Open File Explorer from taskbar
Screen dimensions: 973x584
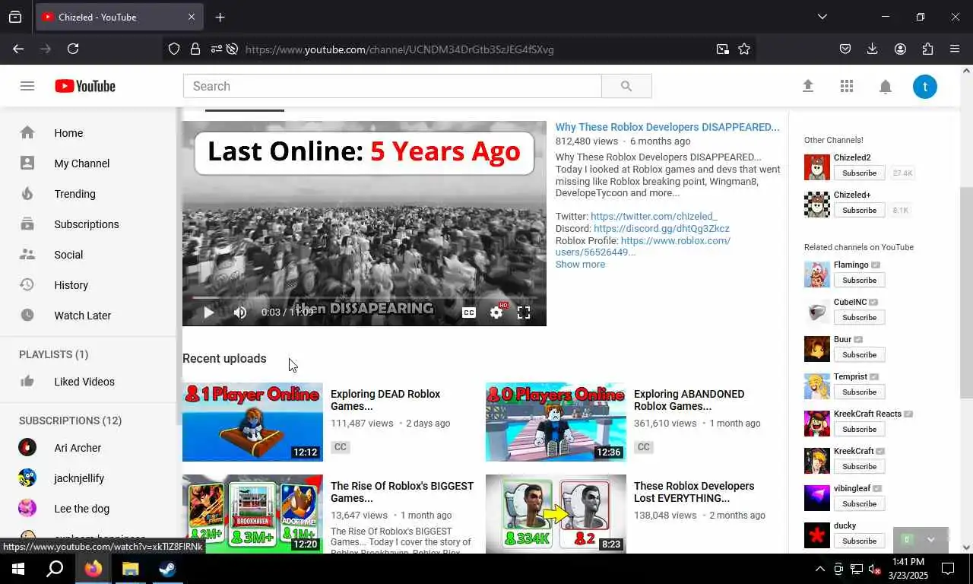[131, 569]
